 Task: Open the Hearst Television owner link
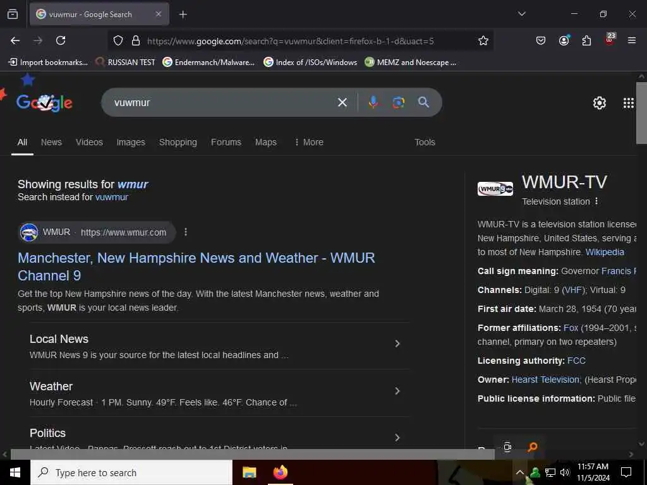[545, 380]
